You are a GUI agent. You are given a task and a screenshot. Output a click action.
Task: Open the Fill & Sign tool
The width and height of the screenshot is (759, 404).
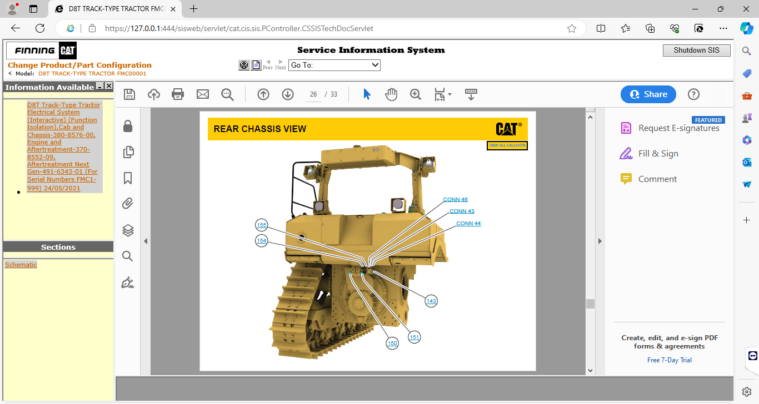pos(649,154)
